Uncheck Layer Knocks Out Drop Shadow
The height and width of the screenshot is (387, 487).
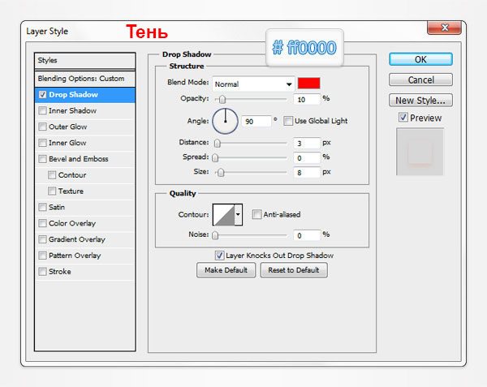tap(219, 256)
